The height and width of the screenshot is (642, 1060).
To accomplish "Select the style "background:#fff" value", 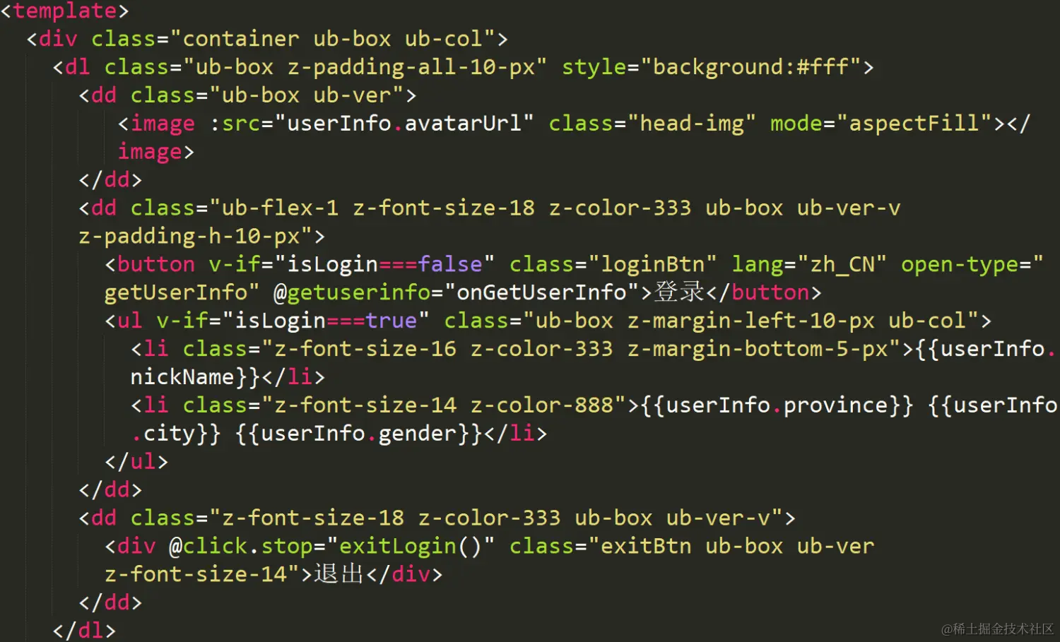I will click(750, 66).
